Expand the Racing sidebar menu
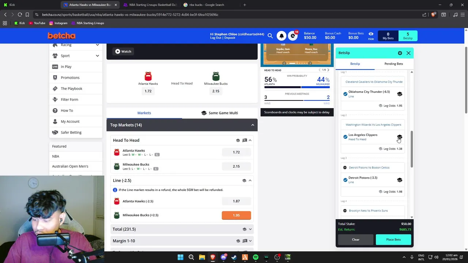The height and width of the screenshot is (263, 468). [97, 45]
